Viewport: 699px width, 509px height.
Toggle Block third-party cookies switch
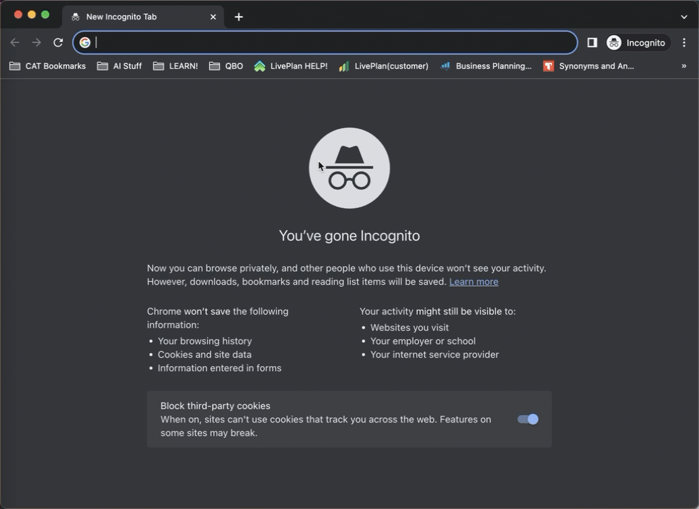[x=528, y=419]
